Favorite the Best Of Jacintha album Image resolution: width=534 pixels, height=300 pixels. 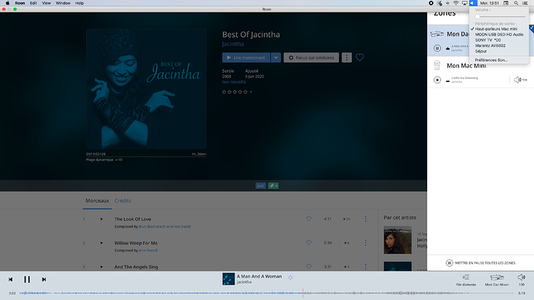coord(360,57)
